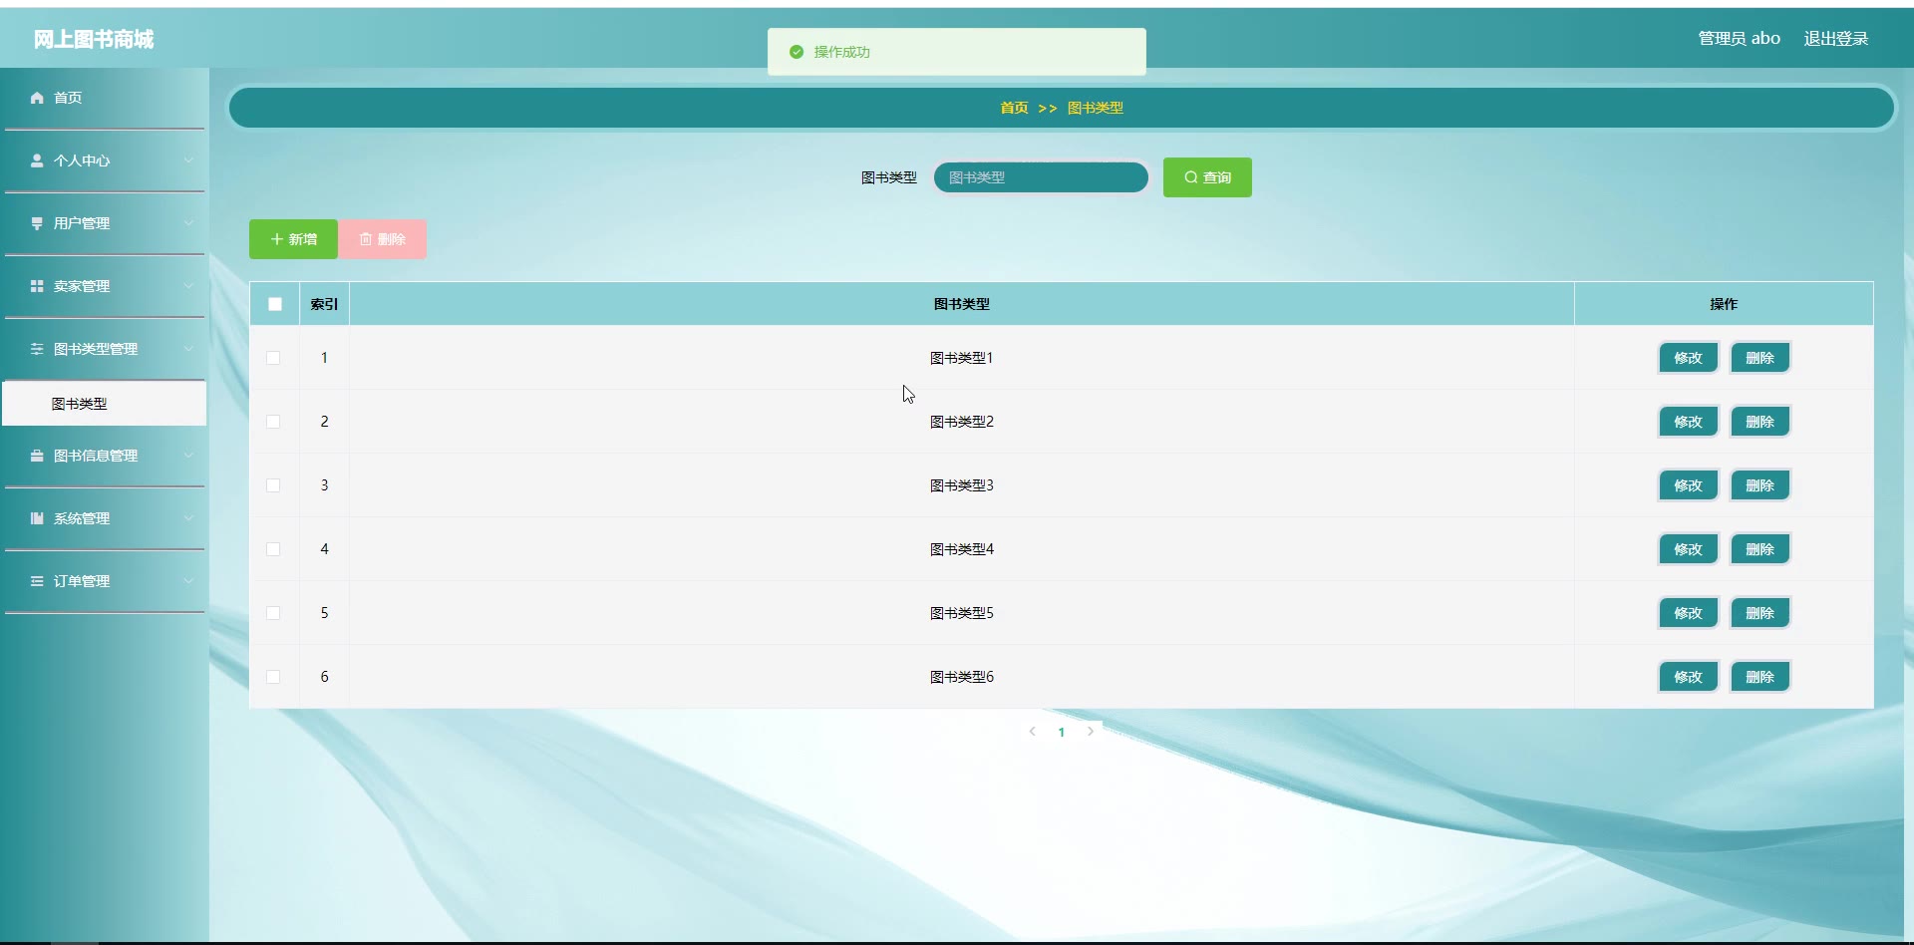Viewport: 1914px width, 945px height.
Task: Click 管理员 abo account label
Action: (1739, 39)
